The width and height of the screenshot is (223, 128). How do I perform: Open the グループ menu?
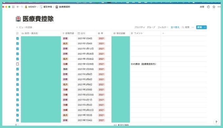(x=151, y=27)
